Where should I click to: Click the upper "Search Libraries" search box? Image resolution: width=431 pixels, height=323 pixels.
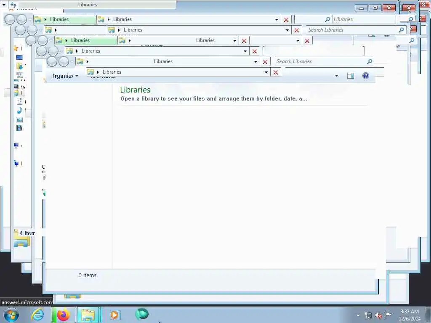(356, 30)
